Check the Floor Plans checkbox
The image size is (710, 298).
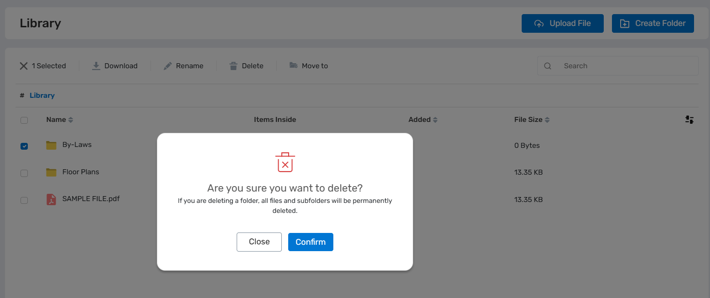click(24, 173)
